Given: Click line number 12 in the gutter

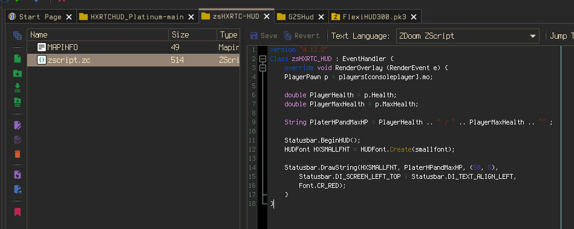Looking at the screenshot, I should pyautogui.click(x=252, y=149).
